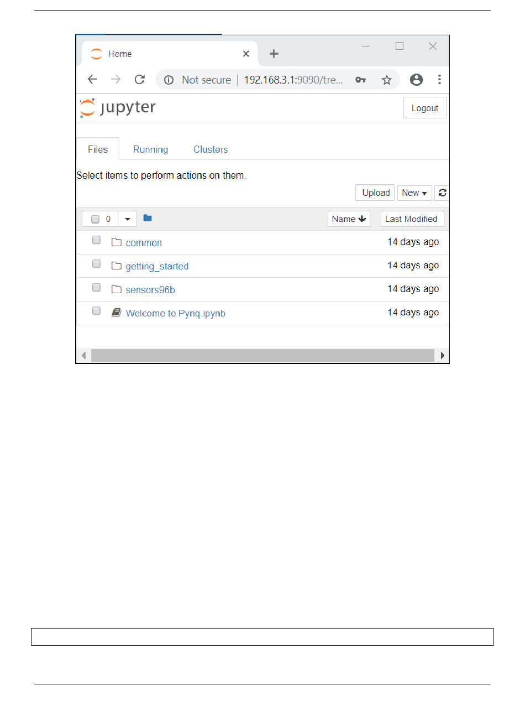
Task: Click the Logout button
Action: point(425,108)
